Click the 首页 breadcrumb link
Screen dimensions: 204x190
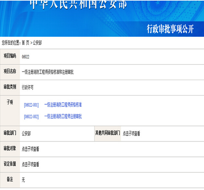(x=25, y=43)
